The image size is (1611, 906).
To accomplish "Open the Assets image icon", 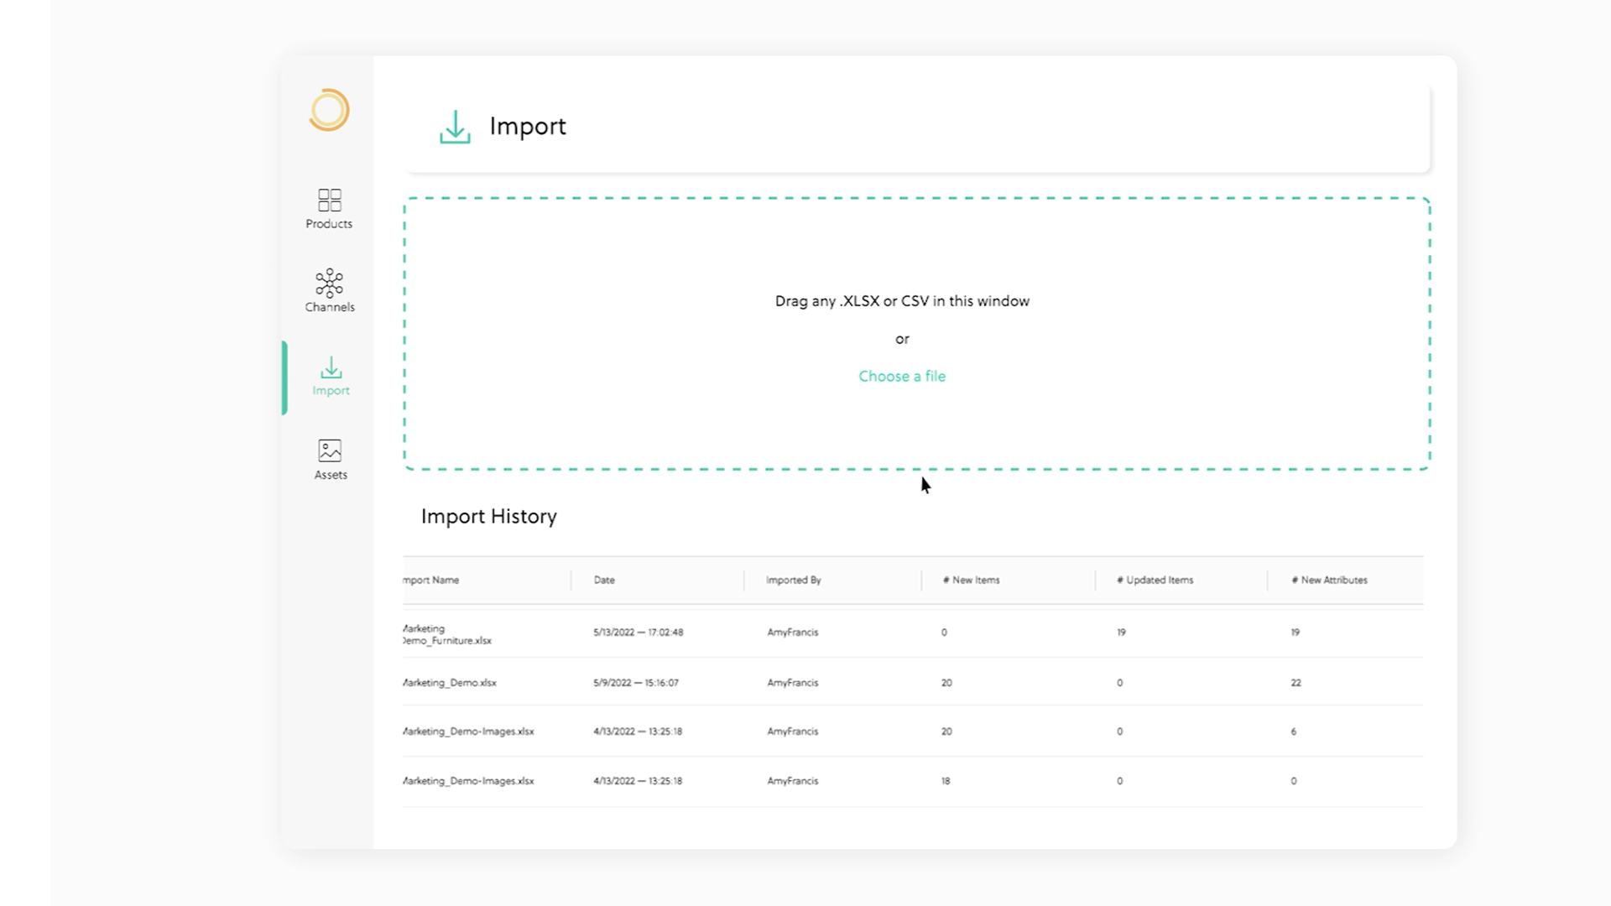I will tap(330, 451).
